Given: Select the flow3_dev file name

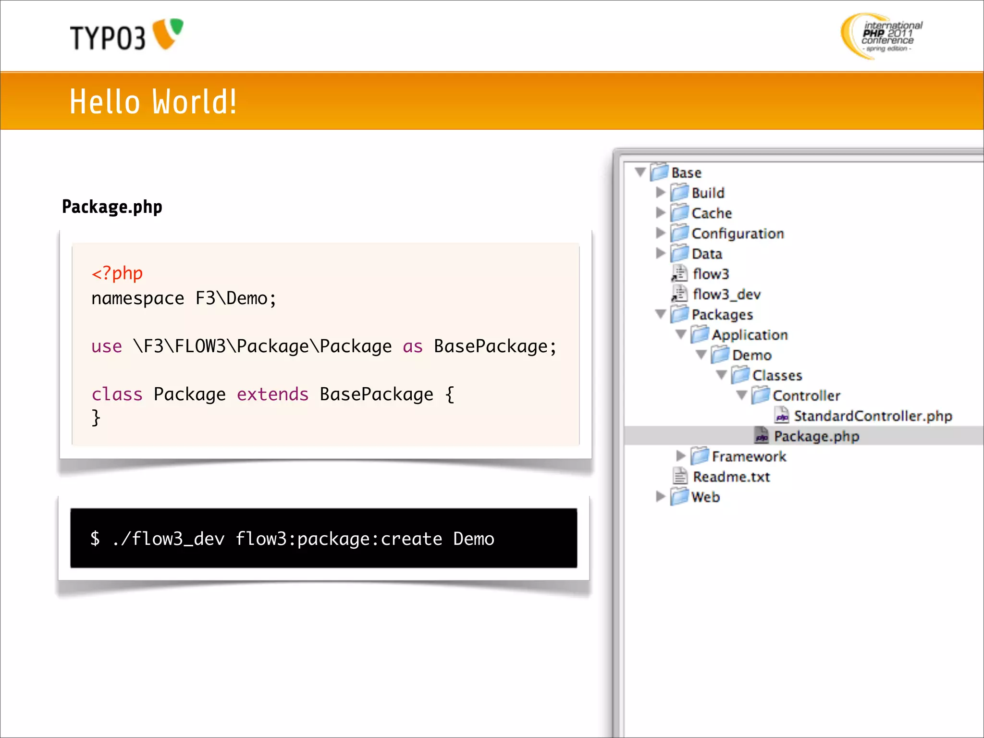Looking at the screenshot, I should pos(726,294).
